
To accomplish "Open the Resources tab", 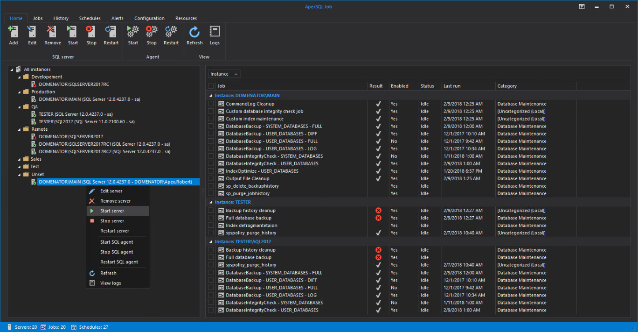I will (x=186, y=18).
